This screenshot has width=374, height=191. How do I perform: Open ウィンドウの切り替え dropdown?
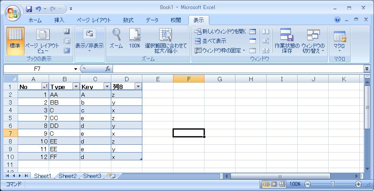[x=313, y=41]
